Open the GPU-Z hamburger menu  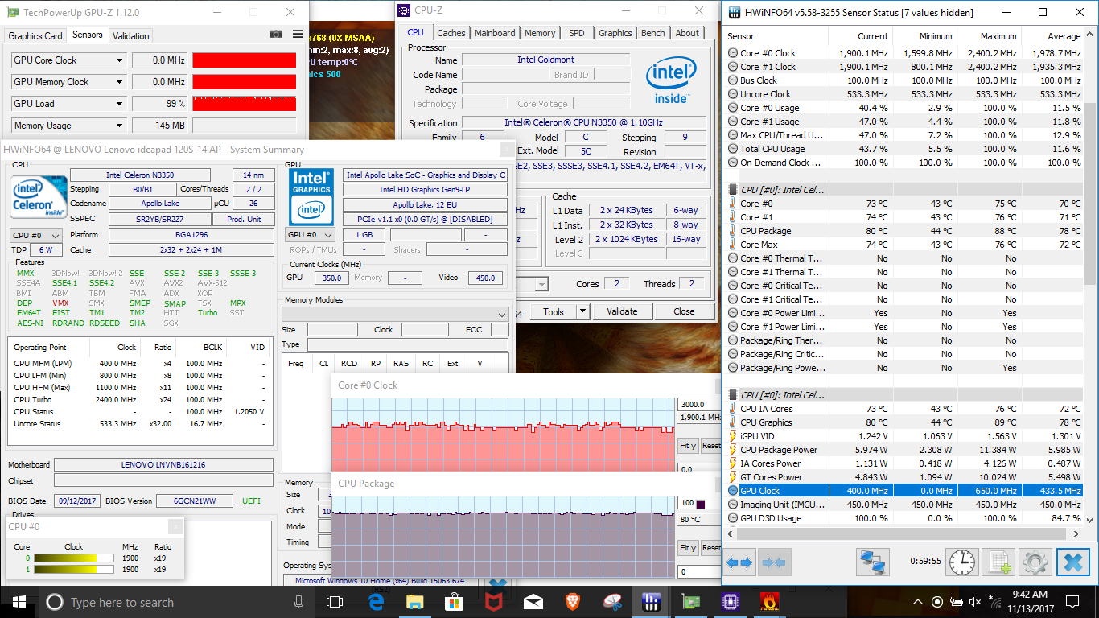(x=298, y=35)
